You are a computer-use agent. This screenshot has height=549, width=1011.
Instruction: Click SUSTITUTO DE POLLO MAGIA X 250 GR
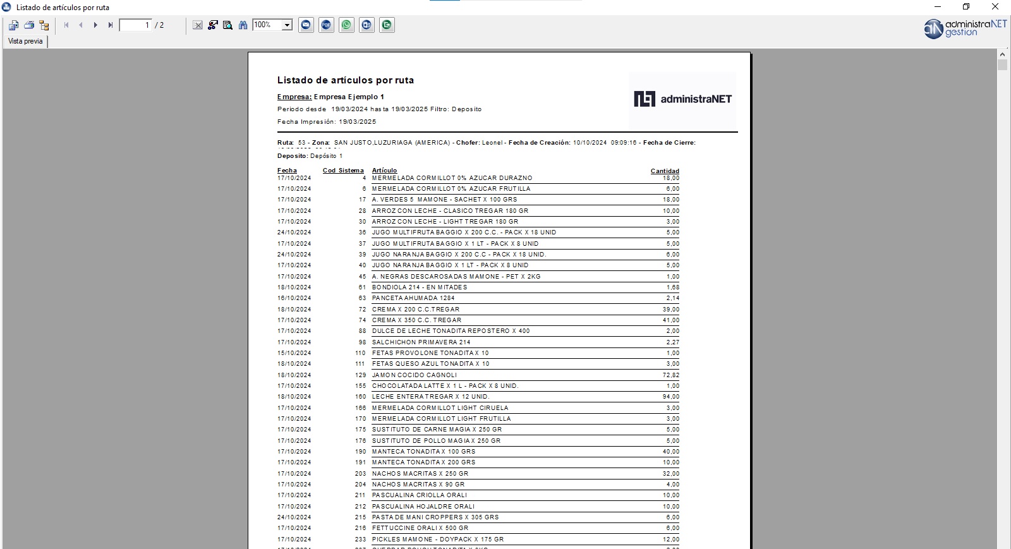coord(437,441)
